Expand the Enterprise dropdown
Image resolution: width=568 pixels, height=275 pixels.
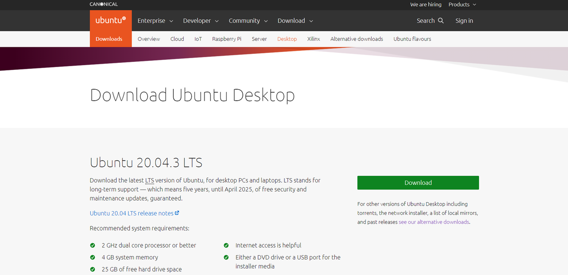click(155, 20)
